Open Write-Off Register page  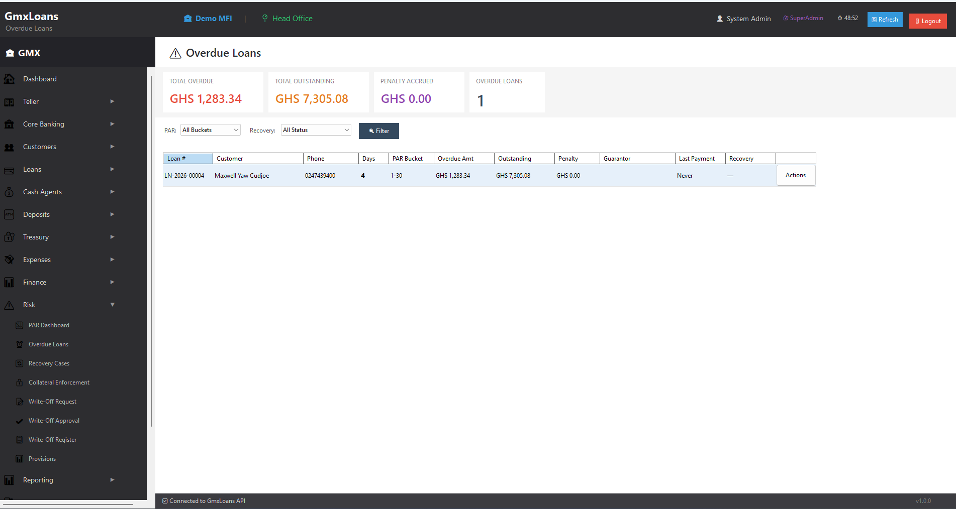(52, 440)
